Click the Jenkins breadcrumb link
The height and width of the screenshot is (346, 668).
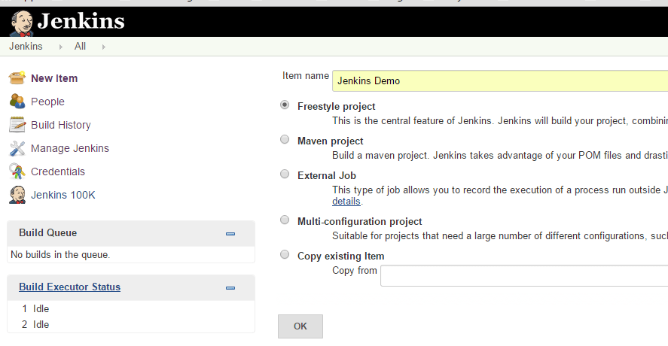coord(26,47)
